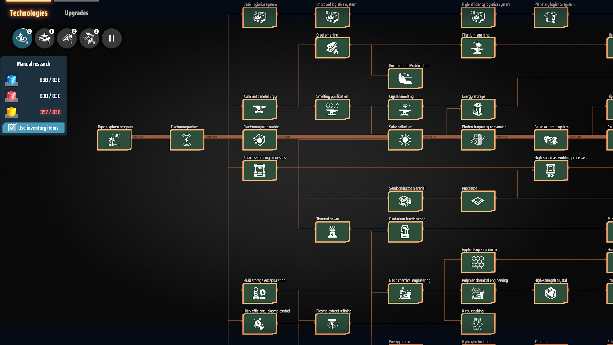The image size is (613, 345).
Task: Open X-ray cracking technology
Action: [x=478, y=324]
